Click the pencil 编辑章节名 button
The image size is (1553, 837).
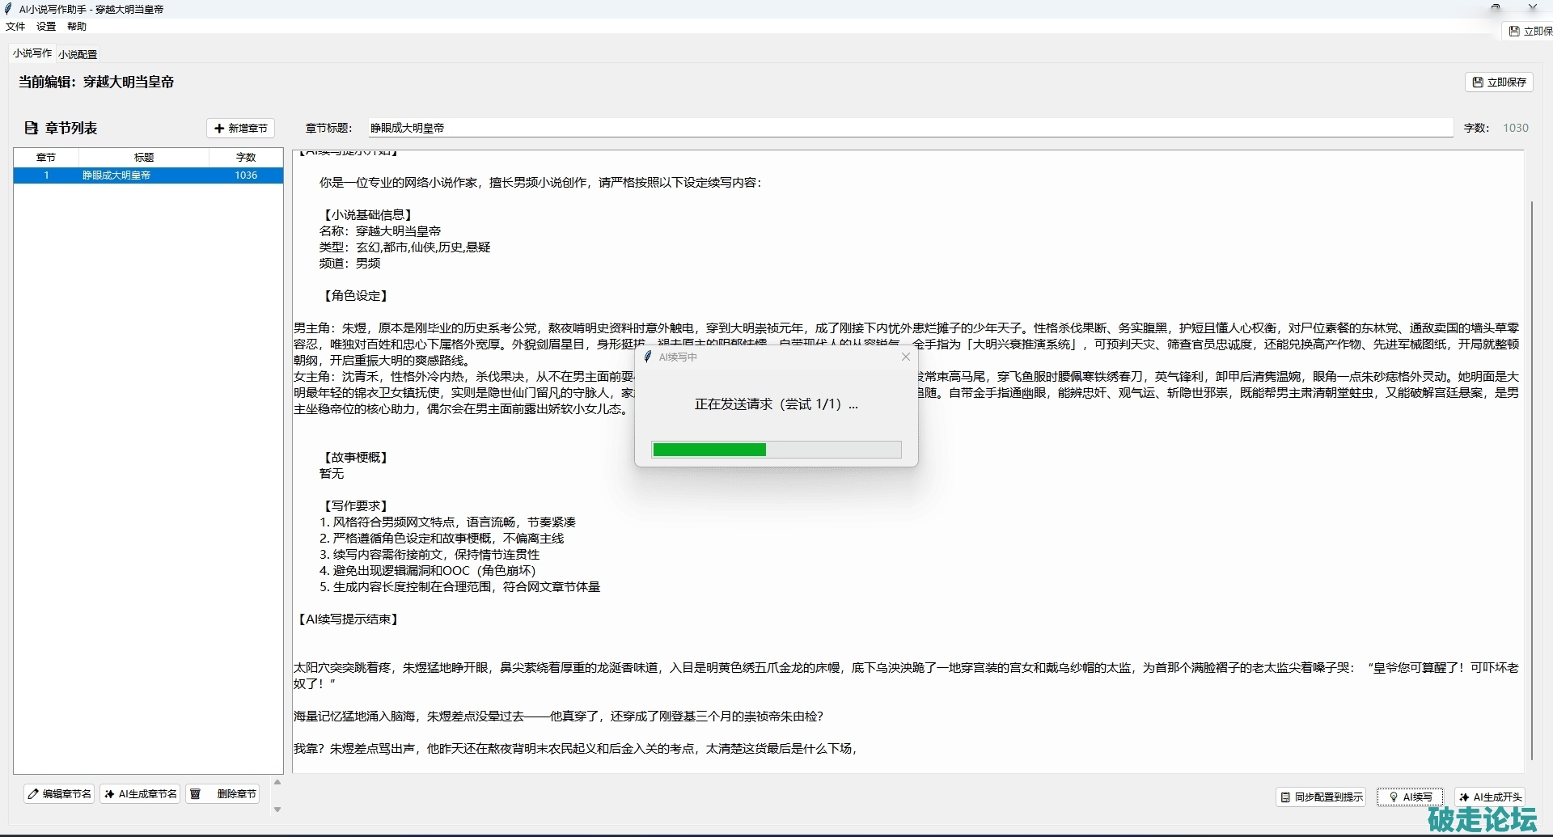click(x=59, y=794)
